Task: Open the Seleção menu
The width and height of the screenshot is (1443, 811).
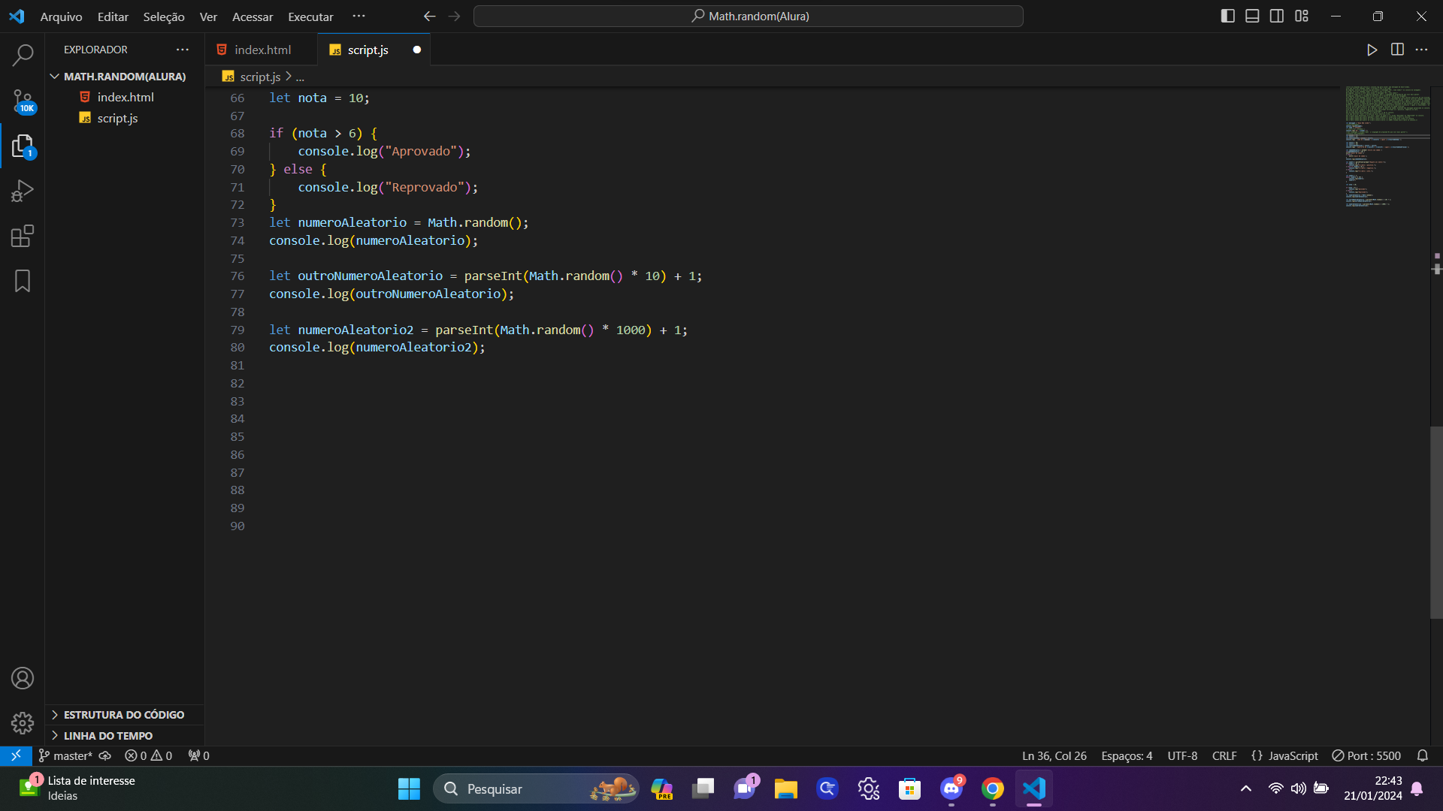Action: (x=164, y=17)
